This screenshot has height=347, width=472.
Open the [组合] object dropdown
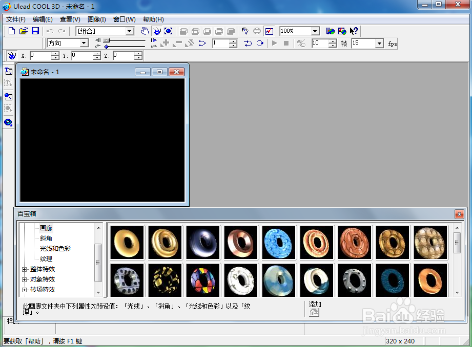point(130,31)
